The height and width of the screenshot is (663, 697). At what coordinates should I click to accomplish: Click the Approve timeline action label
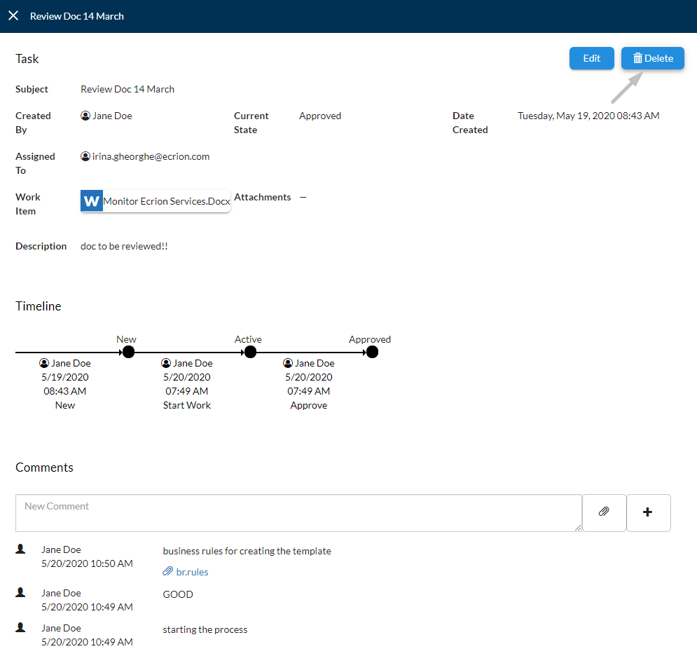(x=309, y=405)
